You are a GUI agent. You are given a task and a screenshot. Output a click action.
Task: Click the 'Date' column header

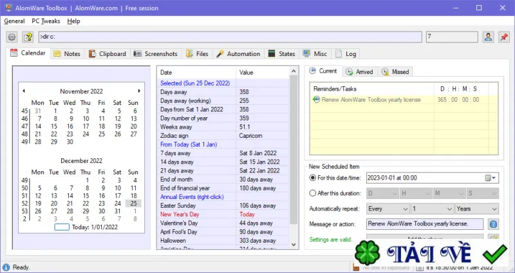click(197, 72)
